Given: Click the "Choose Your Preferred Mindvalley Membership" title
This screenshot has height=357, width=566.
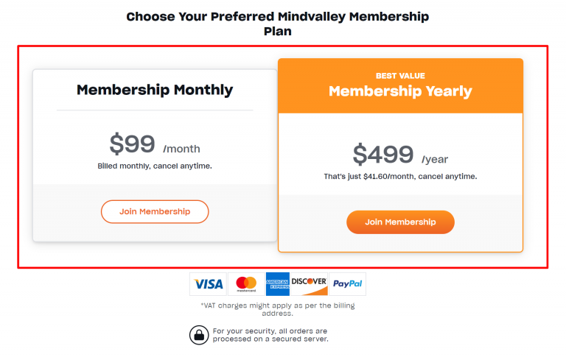Looking at the screenshot, I should 277,17.
